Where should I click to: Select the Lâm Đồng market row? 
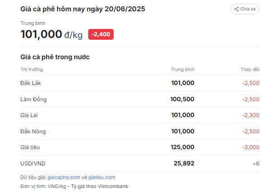coord(140,99)
